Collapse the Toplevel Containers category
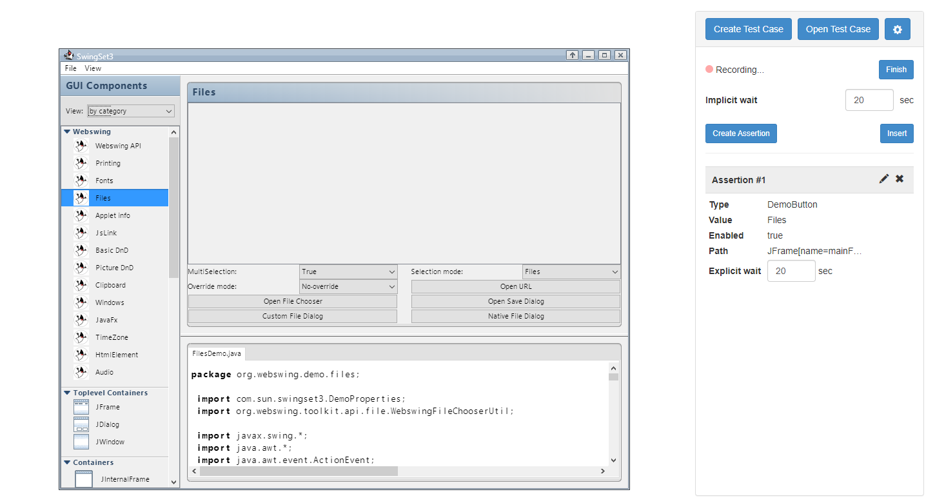 pos(67,393)
